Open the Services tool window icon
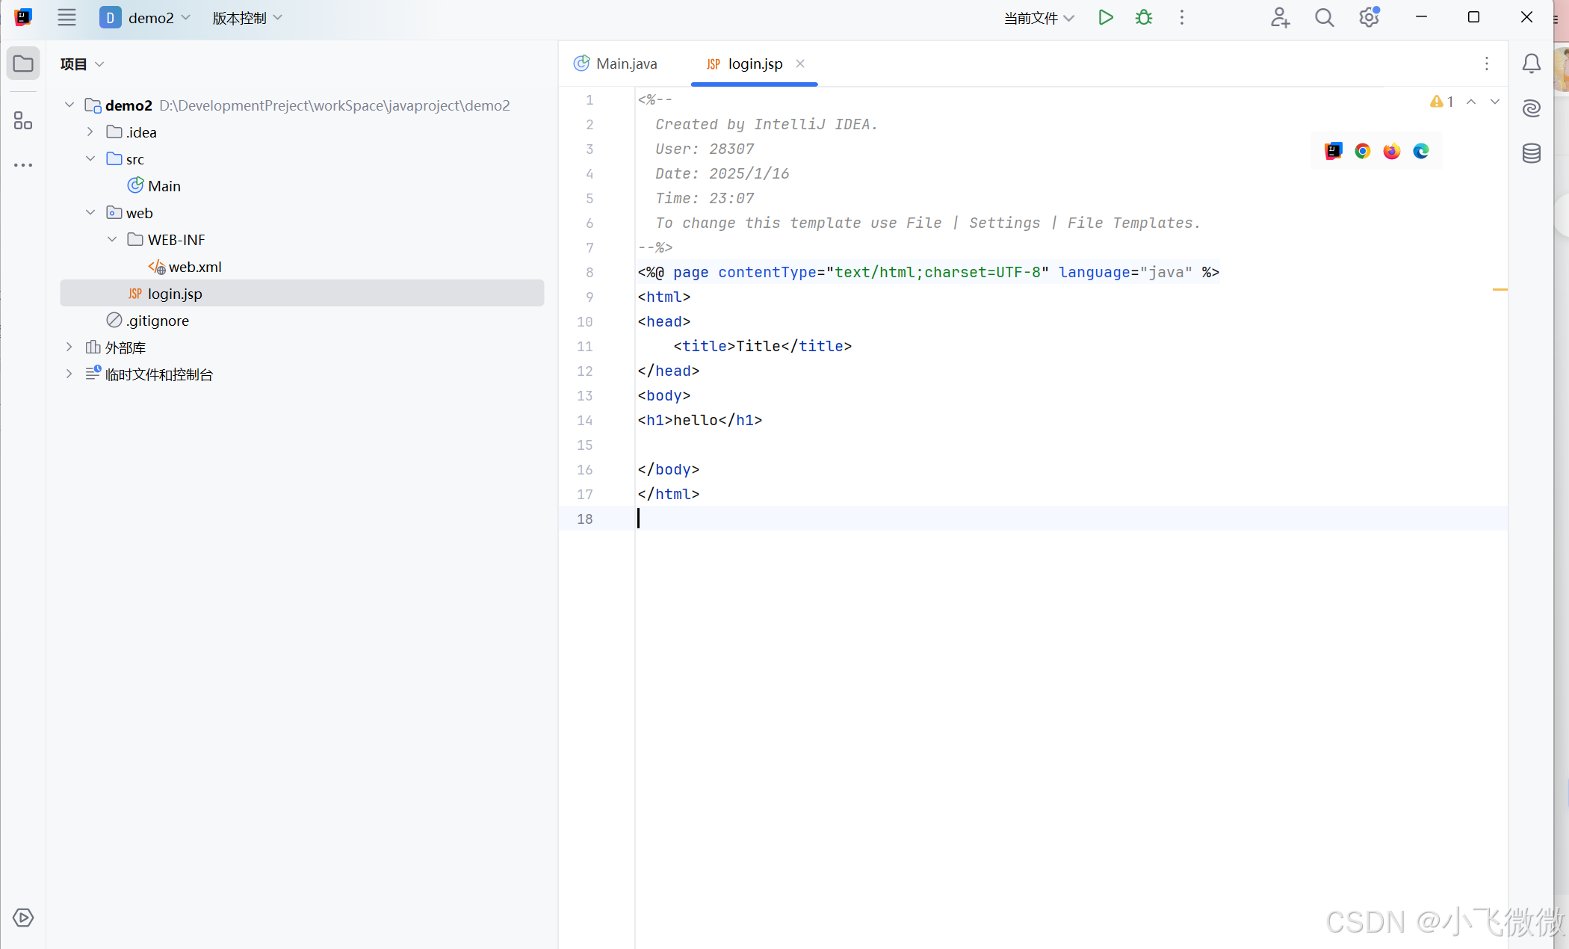The height and width of the screenshot is (949, 1569). pos(22,917)
